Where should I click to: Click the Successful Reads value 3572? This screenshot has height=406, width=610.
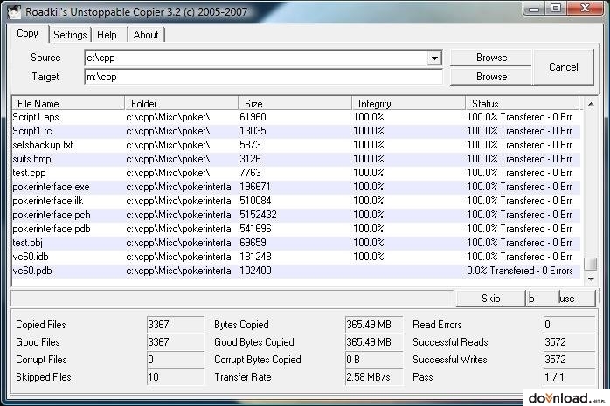pos(569,342)
